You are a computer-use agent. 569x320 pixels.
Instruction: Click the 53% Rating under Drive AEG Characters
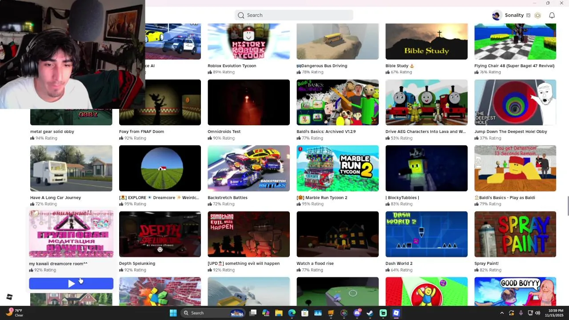[x=399, y=138]
